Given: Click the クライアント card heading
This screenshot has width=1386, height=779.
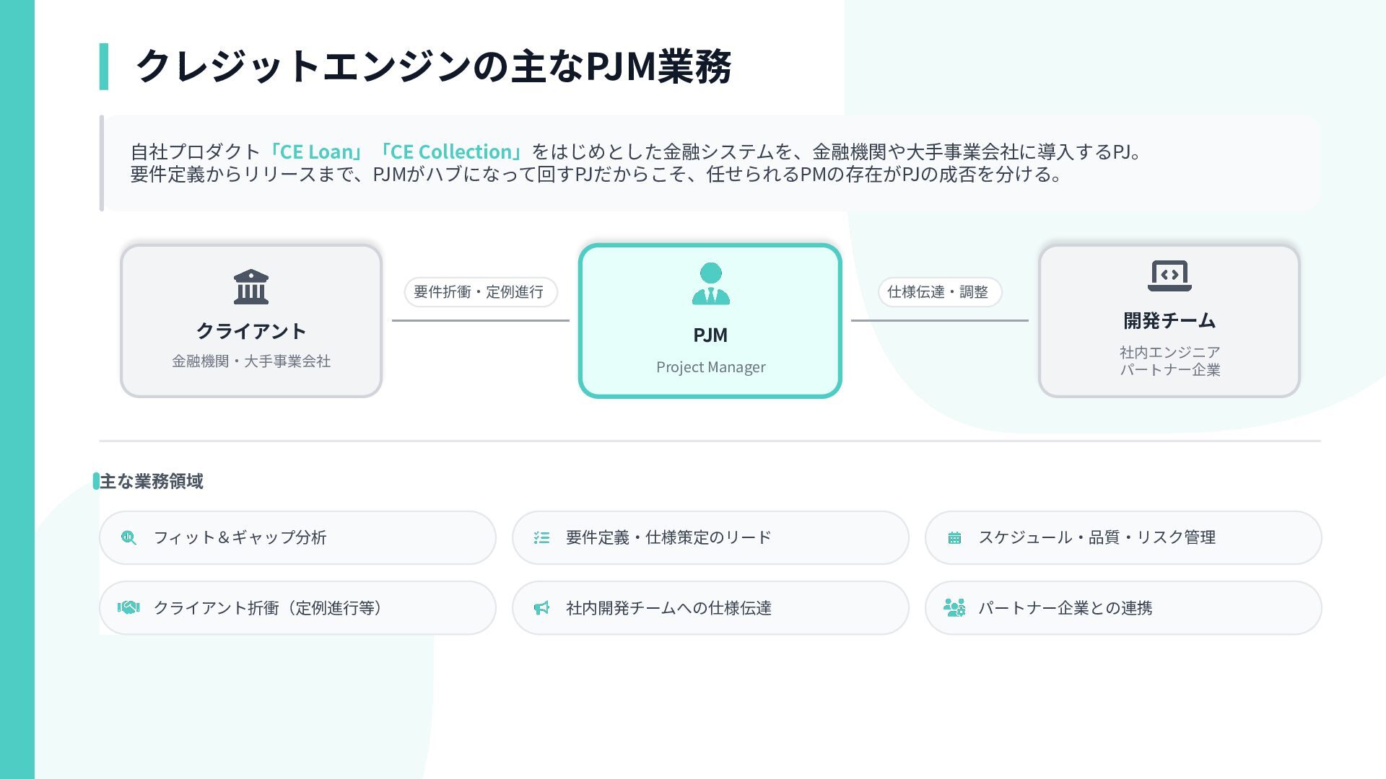Looking at the screenshot, I should (x=251, y=331).
